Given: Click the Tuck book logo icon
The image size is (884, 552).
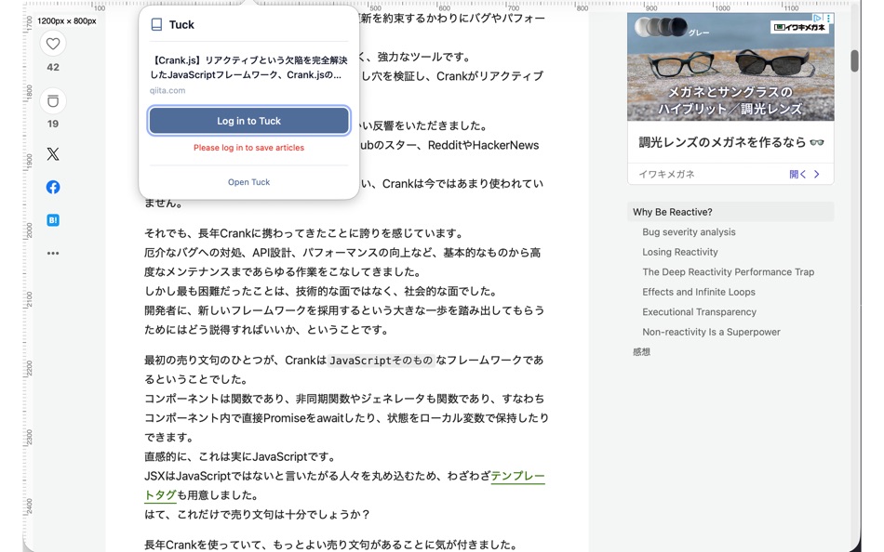Looking at the screenshot, I should pyautogui.click(x=156, y=25).
